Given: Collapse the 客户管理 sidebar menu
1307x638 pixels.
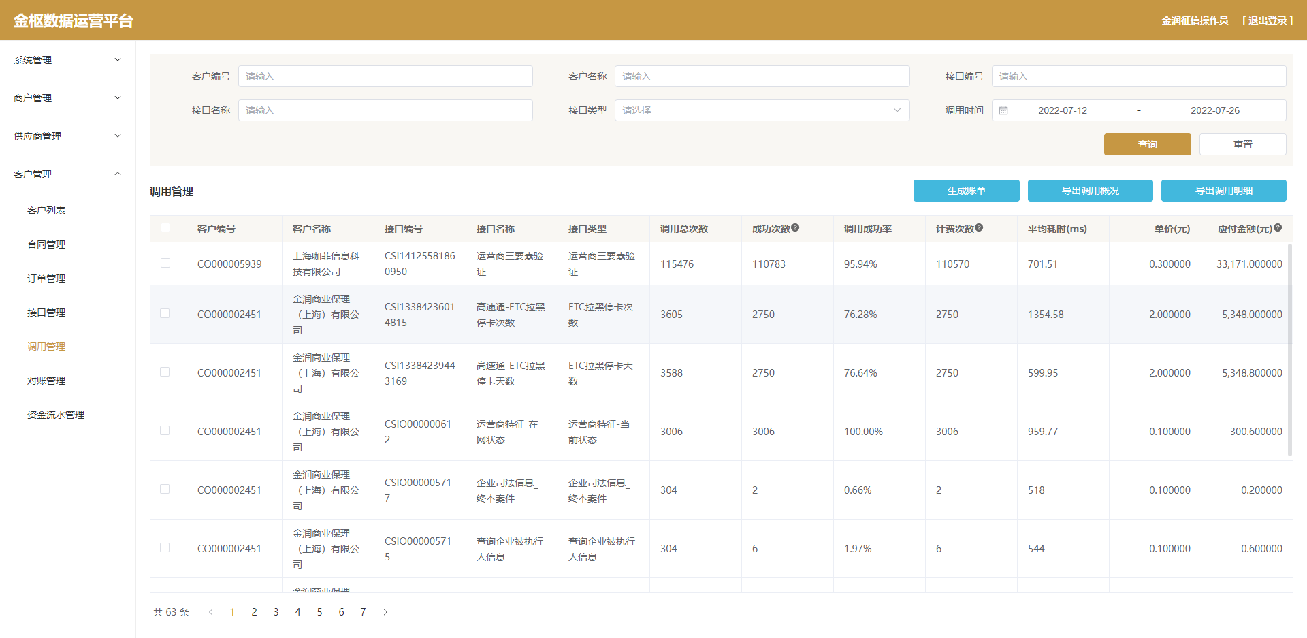Looking at the screenshot, I should point(68,174).
